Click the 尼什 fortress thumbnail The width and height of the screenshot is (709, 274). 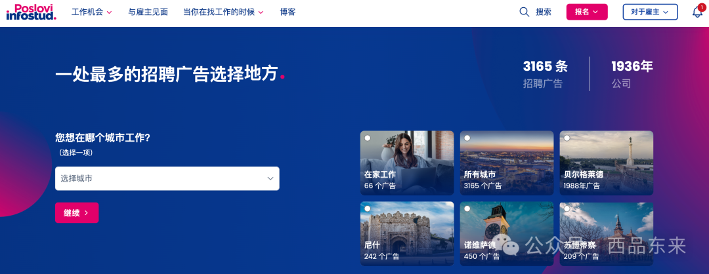pos(407,233)
